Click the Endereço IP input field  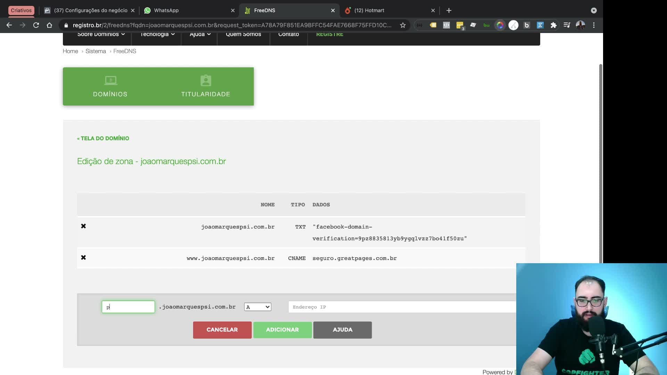click(x=402, y=307)
